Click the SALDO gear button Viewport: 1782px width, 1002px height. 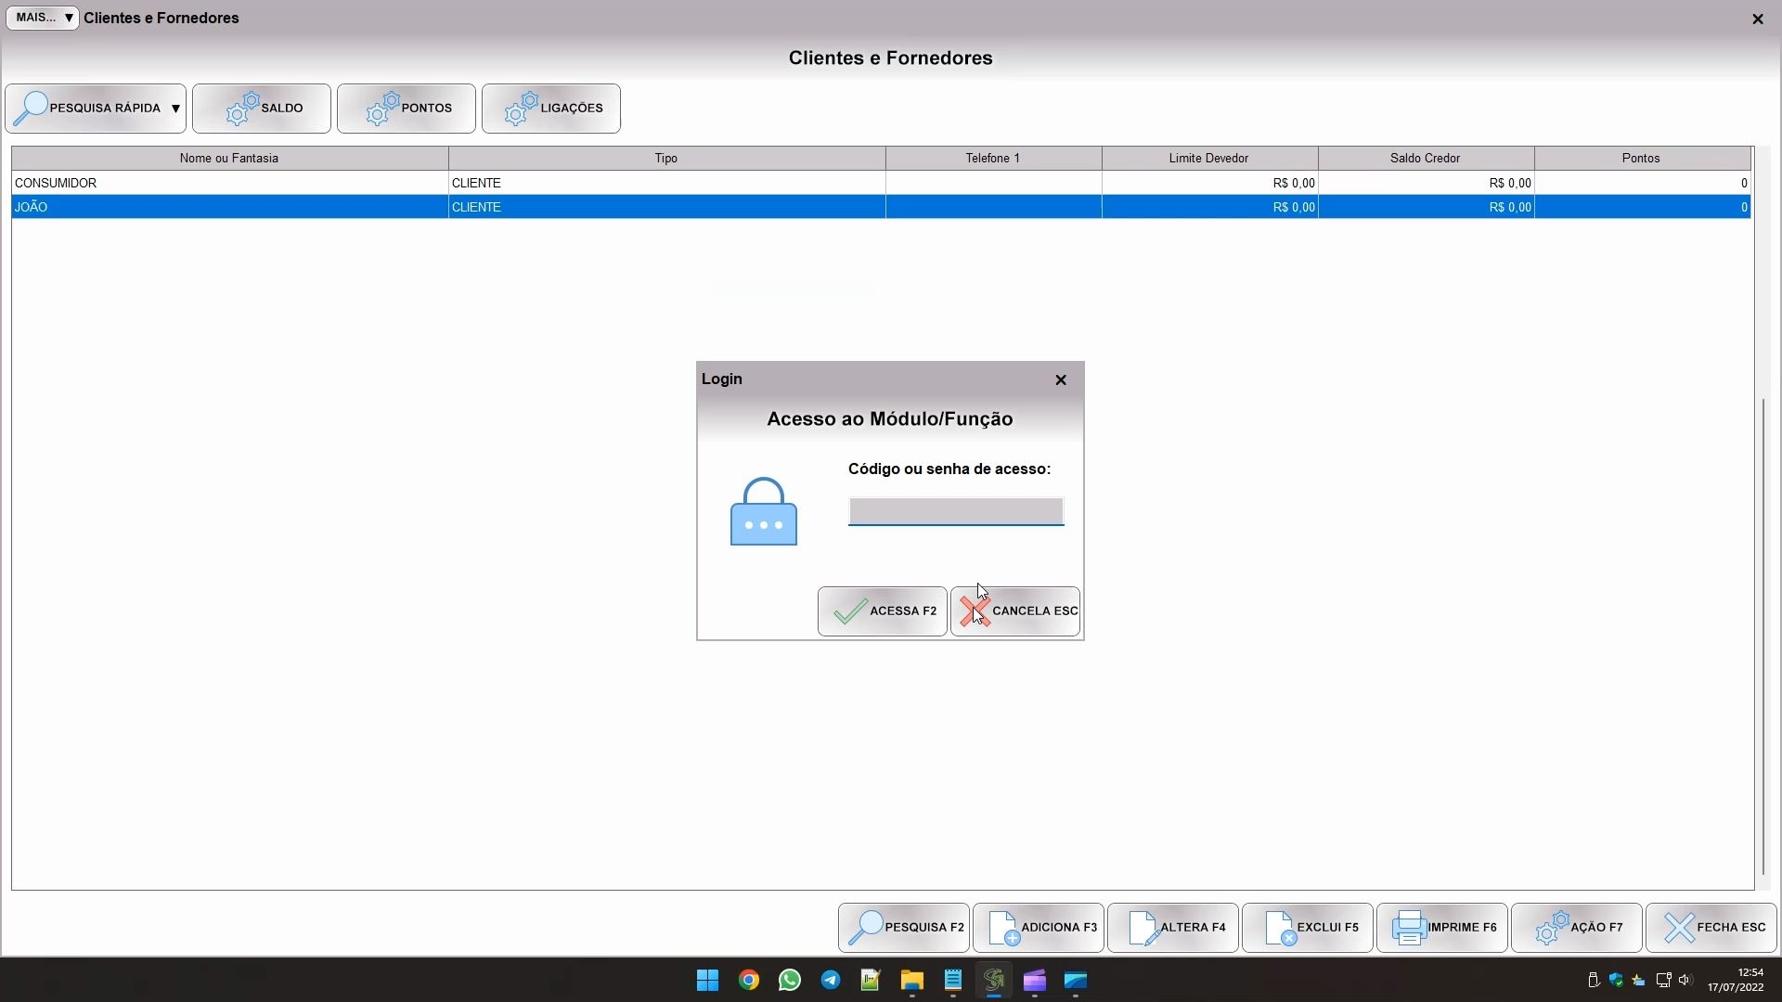click(x=262, y=109)
